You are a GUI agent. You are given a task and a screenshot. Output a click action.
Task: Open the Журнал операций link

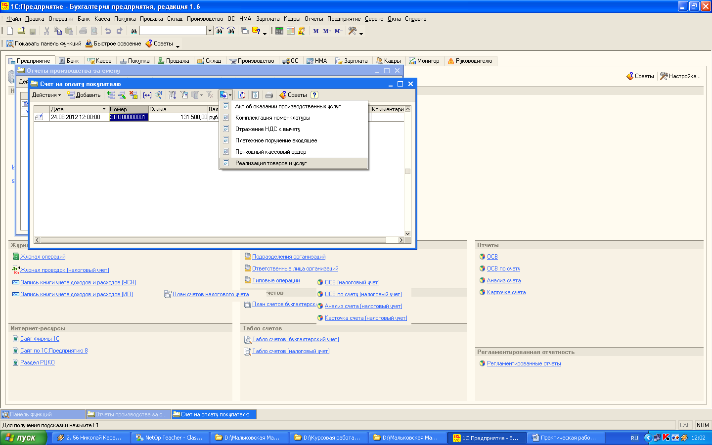[x=43, y=257]
